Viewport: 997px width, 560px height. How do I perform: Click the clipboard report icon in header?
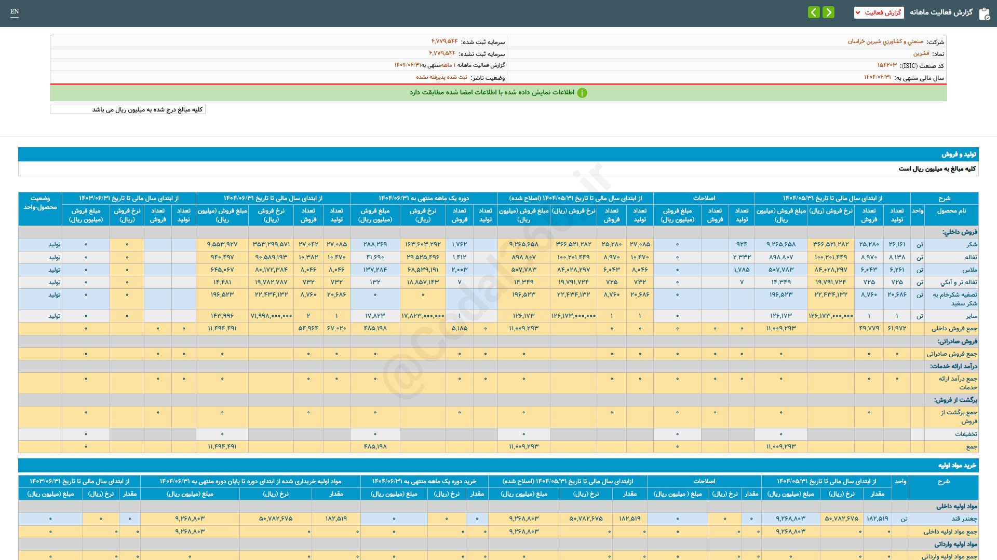(x=984, y=13)
